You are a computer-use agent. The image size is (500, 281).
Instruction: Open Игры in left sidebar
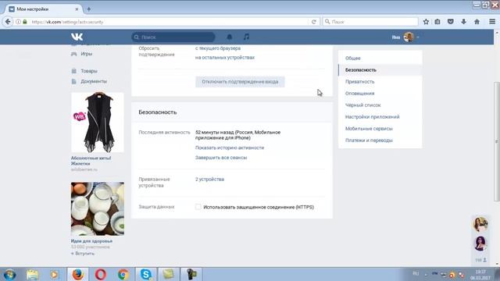pos(87,54)
